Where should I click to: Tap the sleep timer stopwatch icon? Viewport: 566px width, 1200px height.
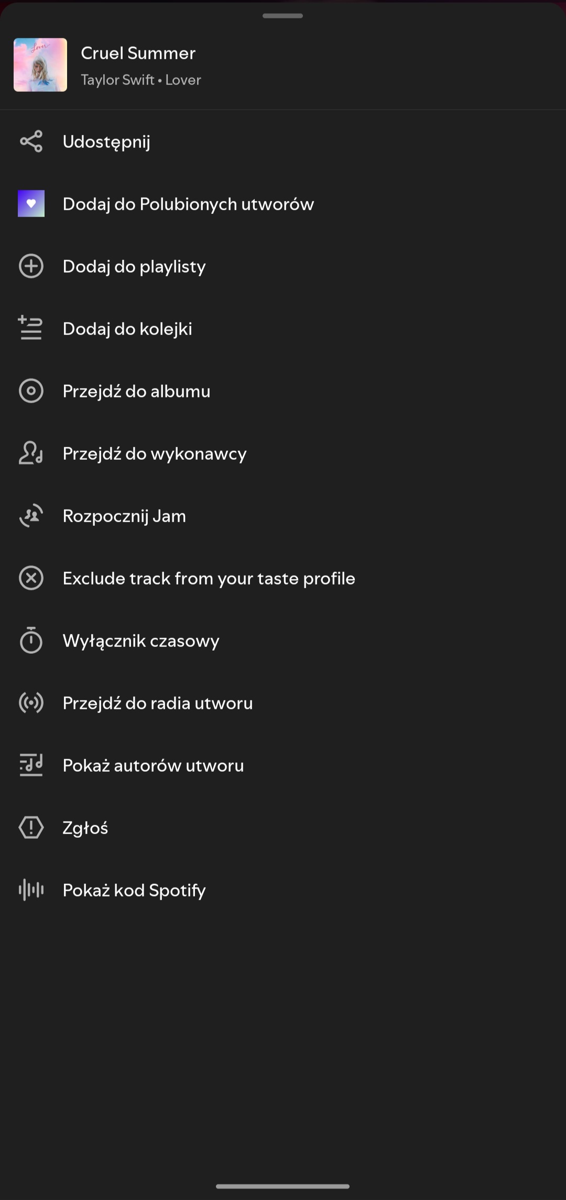pos(31,640)
